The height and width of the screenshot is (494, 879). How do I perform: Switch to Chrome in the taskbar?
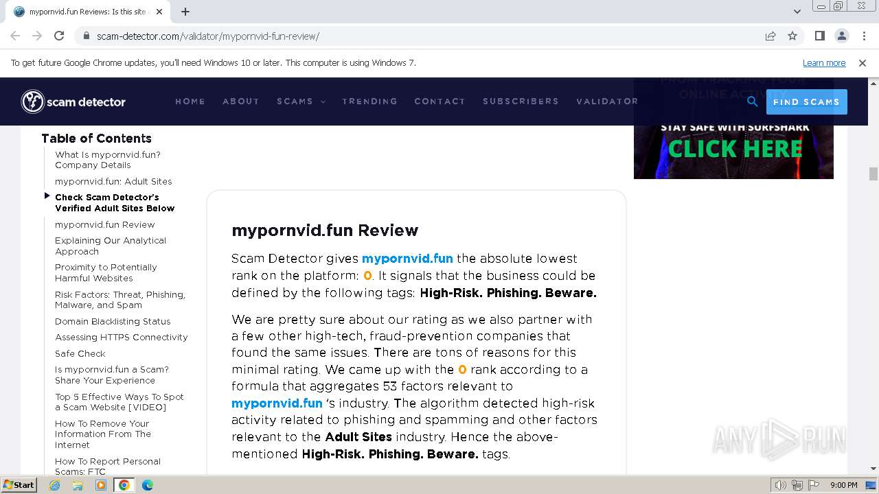[124, 485]
